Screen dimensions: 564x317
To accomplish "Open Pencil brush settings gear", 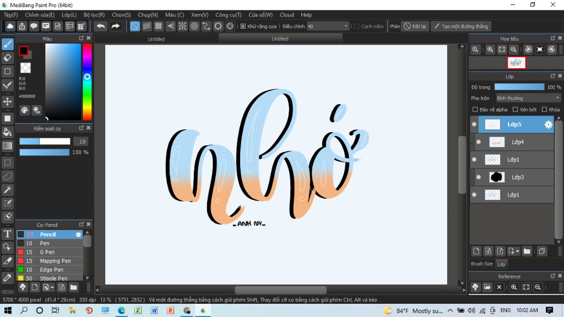I will [78, 234].
